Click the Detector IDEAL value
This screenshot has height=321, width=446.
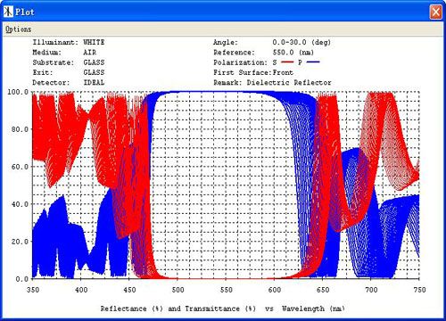(x=94, y=82)
